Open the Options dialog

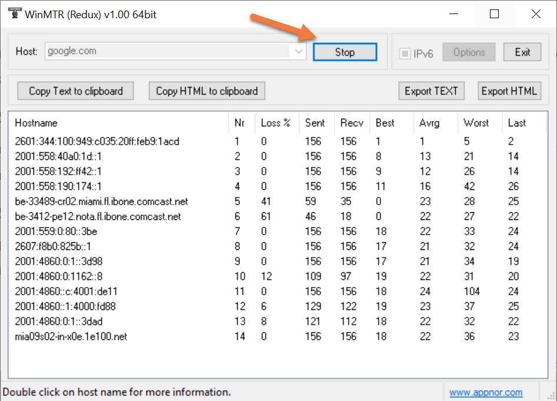(x=468, y=52)
